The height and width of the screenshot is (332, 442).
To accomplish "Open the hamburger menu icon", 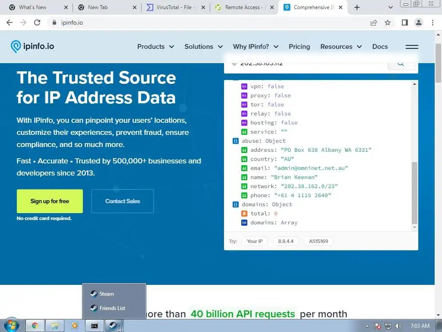I will coord(411,47).
